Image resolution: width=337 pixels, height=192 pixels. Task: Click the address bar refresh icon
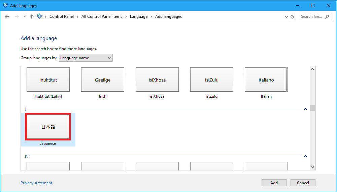point(292,17)
